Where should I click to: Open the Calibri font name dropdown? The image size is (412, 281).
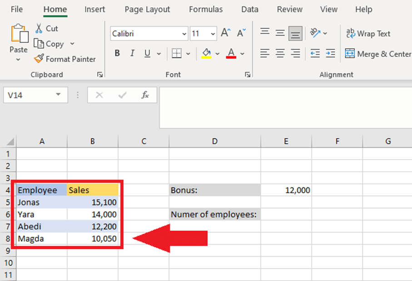(184, 34)
